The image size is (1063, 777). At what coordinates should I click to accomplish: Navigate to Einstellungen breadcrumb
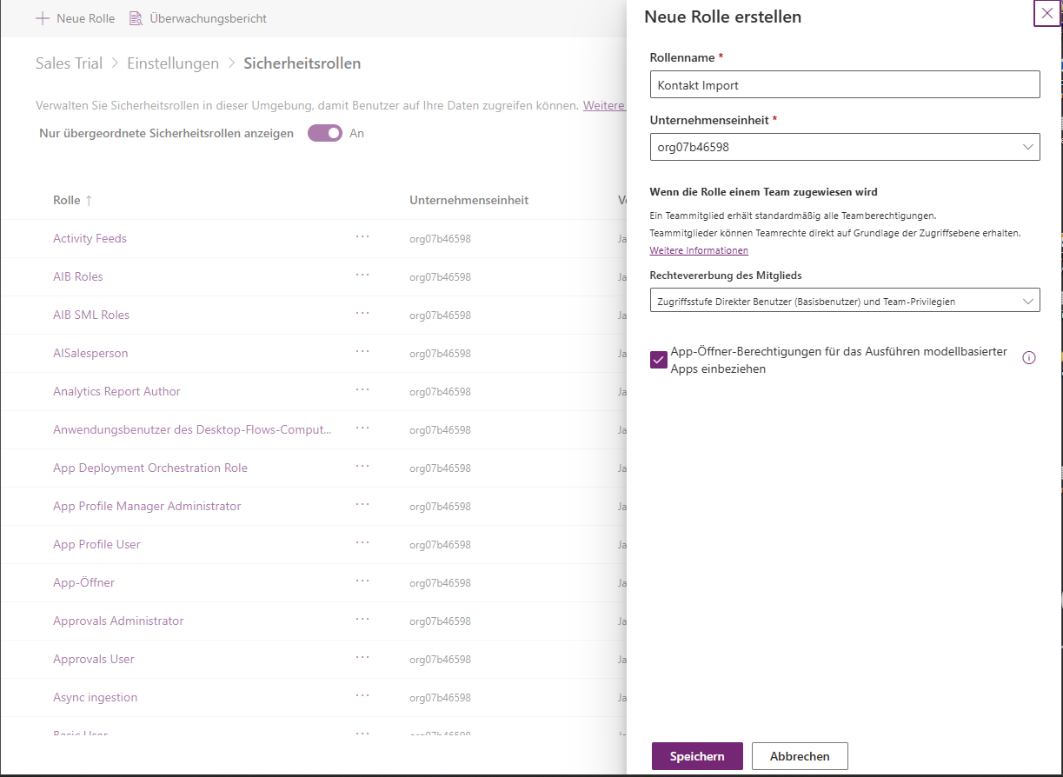click(x=173, y=63)
